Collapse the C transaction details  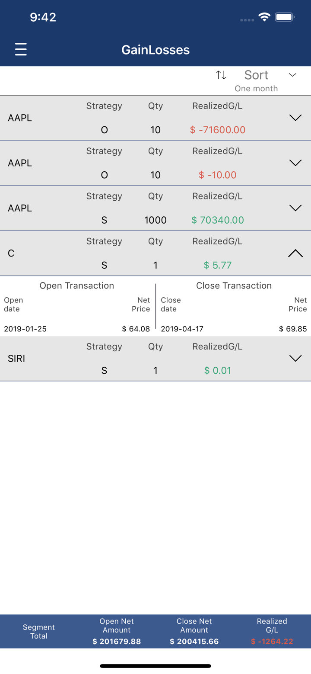[x=295, y=254]
